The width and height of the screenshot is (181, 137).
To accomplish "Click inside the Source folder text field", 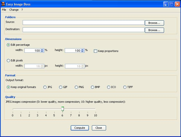I will [83, 23].
